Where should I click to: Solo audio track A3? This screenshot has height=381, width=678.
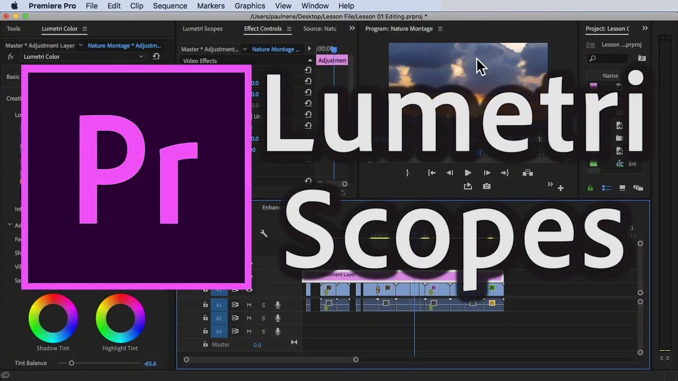263,331
